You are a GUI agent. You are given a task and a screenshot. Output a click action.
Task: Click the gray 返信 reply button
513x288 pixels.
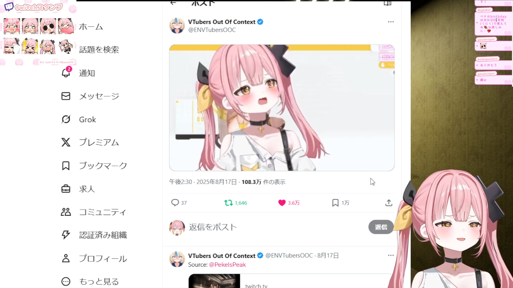381,227
